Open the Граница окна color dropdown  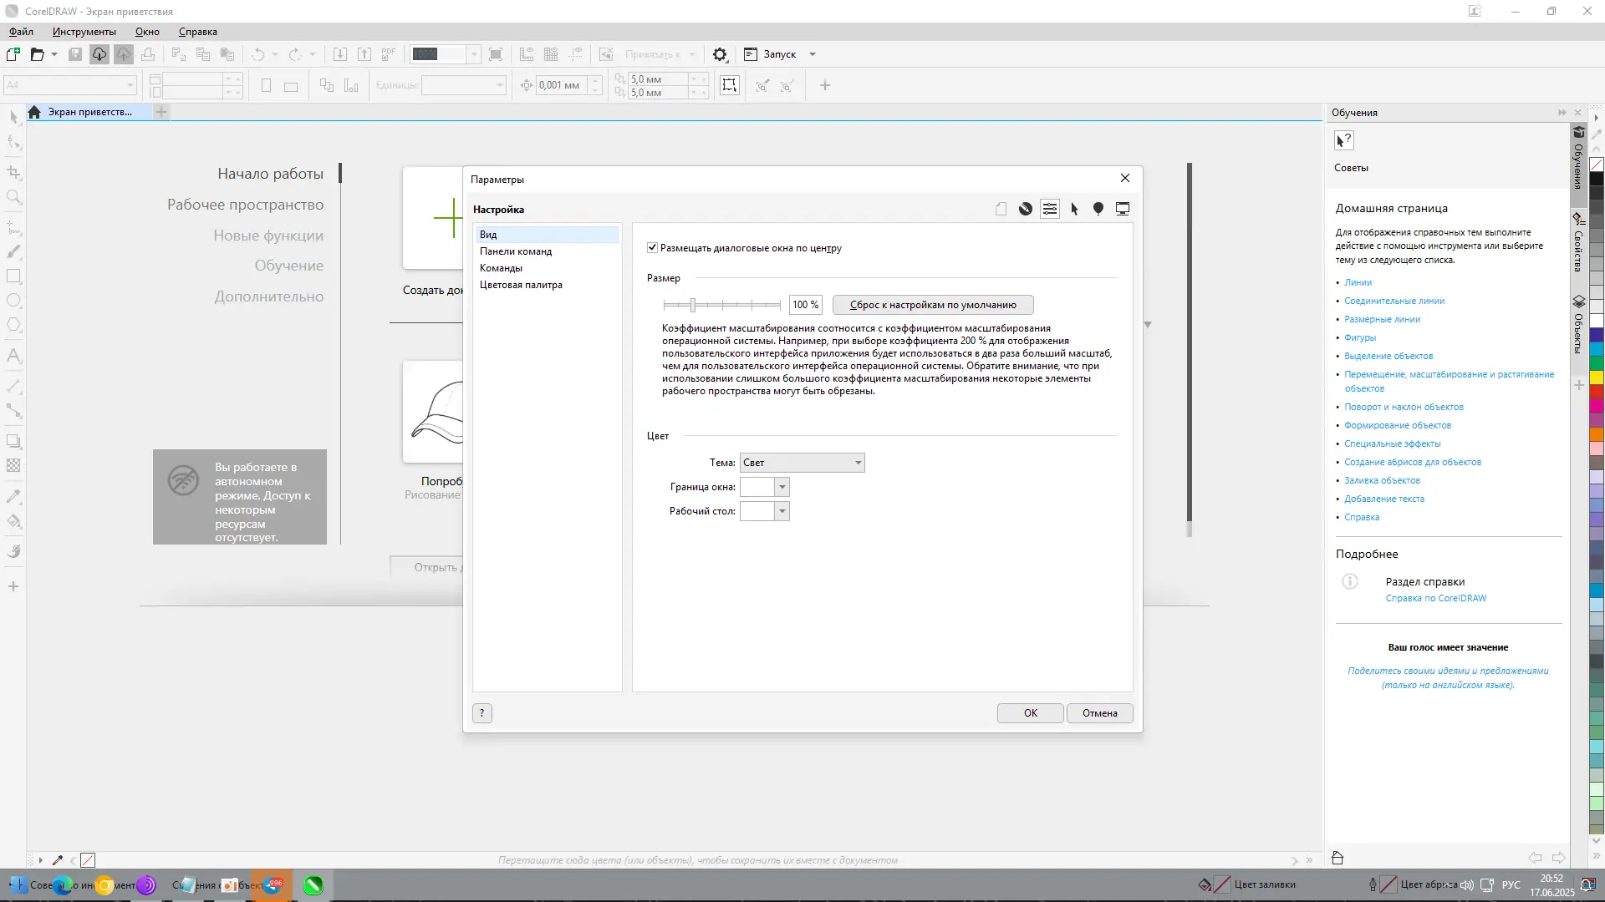click(x=781, y=487)
